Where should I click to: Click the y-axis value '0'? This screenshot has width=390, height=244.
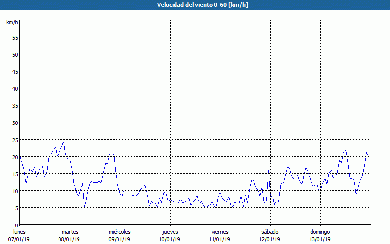coord(17,225)
